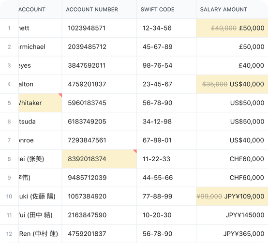
Task: Select swift code 11-22-33
Action: pyautogui.click(x=166, y=159)
